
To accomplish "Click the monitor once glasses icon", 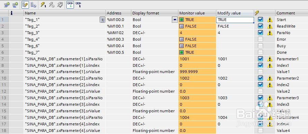I will click(x=78, y=4).
